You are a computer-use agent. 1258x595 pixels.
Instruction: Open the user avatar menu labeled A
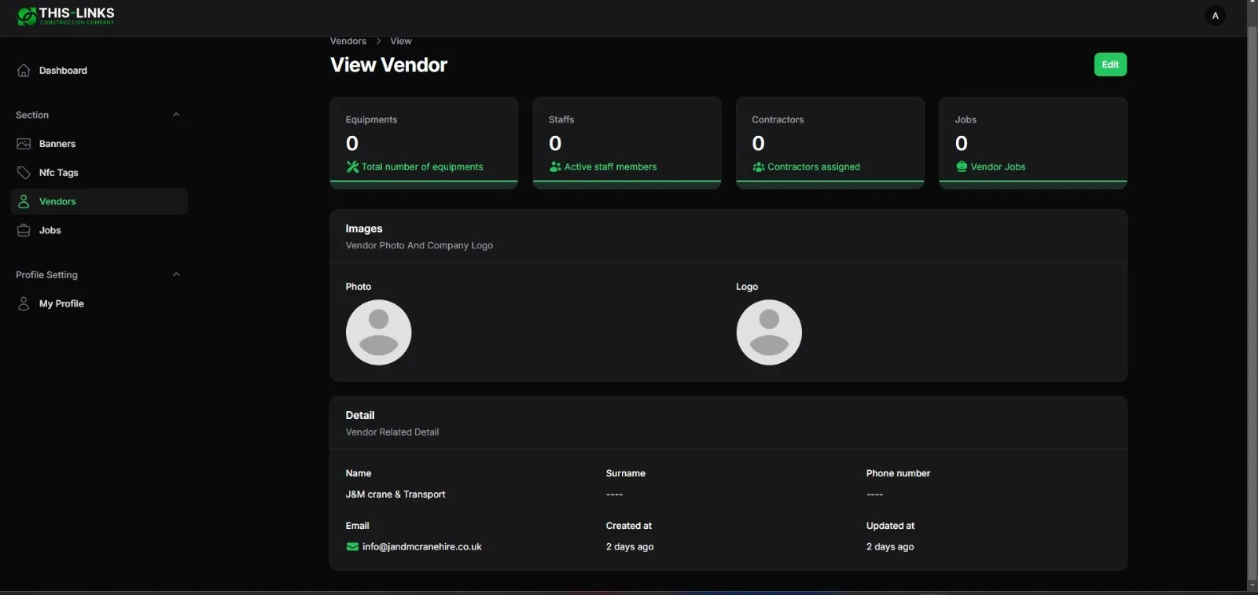pos(1215,16)
